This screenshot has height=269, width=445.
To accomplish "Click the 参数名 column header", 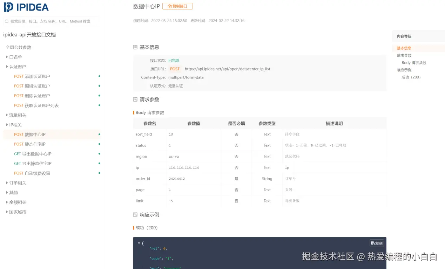I will pyautogui.click(x=150, y=124).
